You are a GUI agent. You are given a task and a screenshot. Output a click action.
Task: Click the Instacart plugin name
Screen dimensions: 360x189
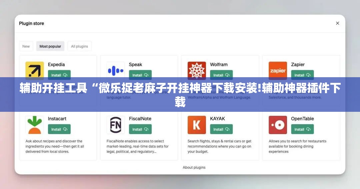[x=57, y=119]
